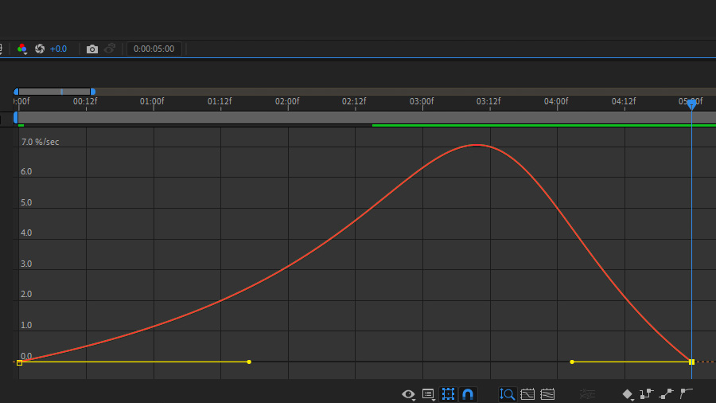Convert selected keyframes to Auto Bezier
This screenshot has width=716, height=403.
(687, 393)
